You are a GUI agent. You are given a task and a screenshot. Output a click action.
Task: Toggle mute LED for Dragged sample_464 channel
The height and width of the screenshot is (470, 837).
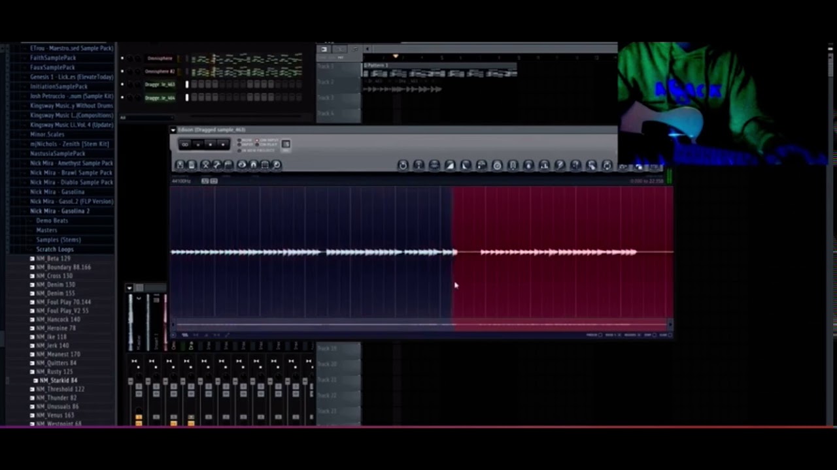click(x=122, y=97)
